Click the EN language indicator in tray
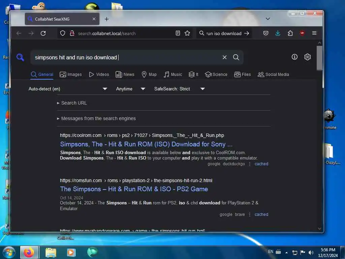Image resolution: width=345 pixels, height=259 pixels. (271, 252)
